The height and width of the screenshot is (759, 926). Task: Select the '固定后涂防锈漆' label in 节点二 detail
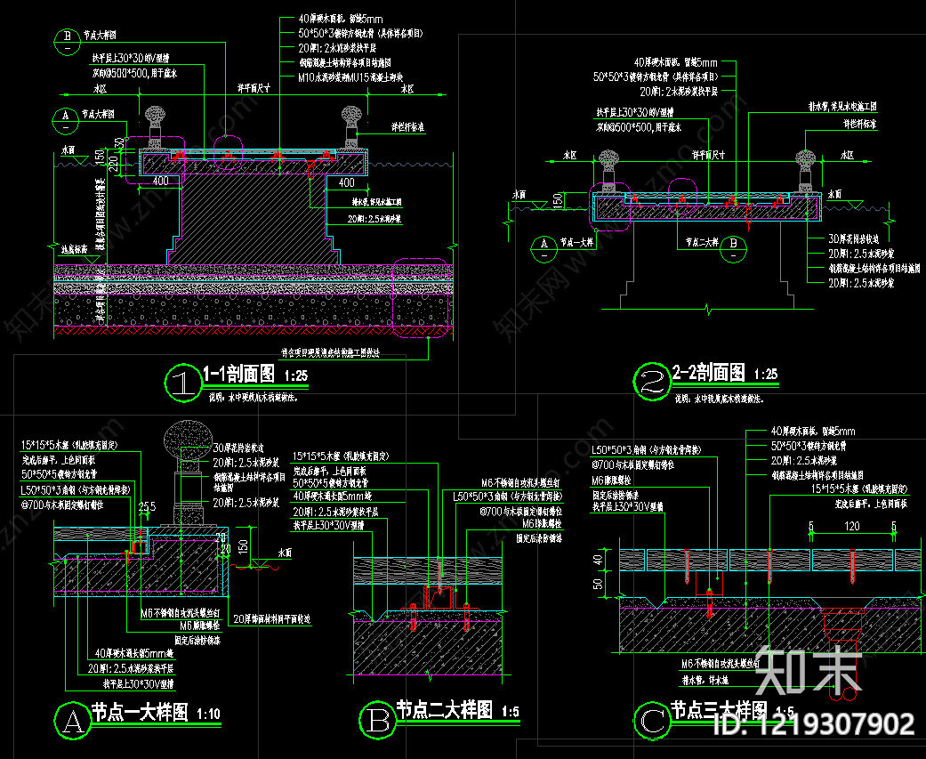[539, 538]
